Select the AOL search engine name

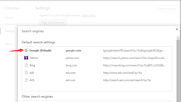click(32, 80)
